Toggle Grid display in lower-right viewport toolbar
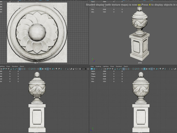177x133 pixels. pos(124,69)
